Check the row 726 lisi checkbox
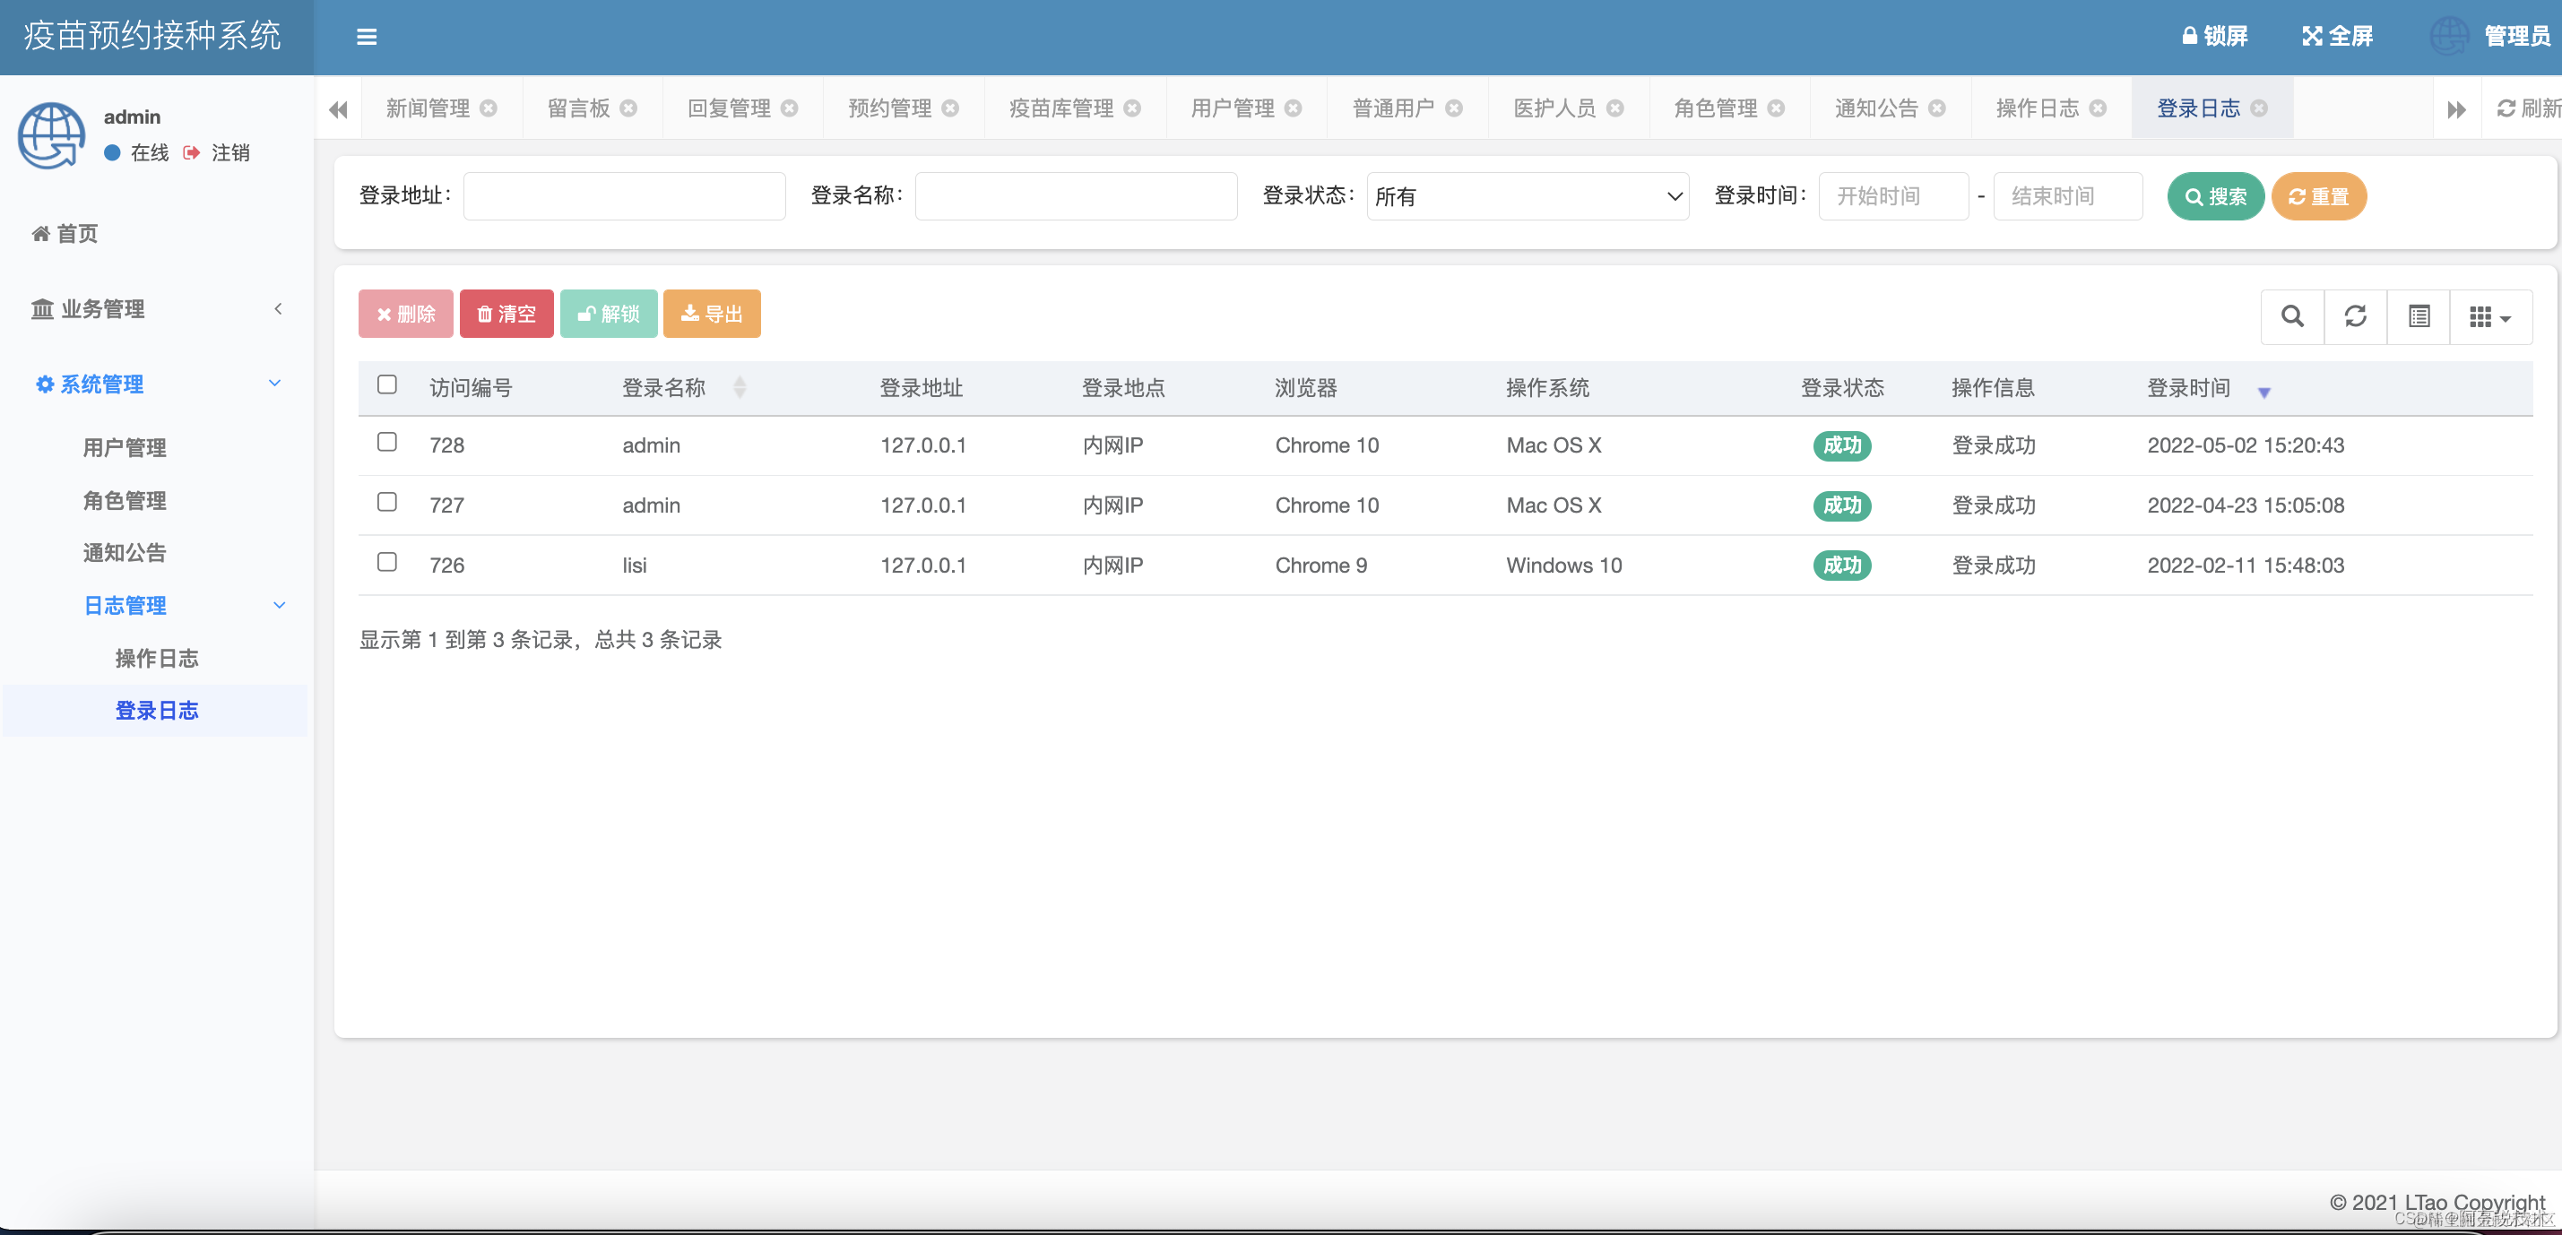 (387, 563)
